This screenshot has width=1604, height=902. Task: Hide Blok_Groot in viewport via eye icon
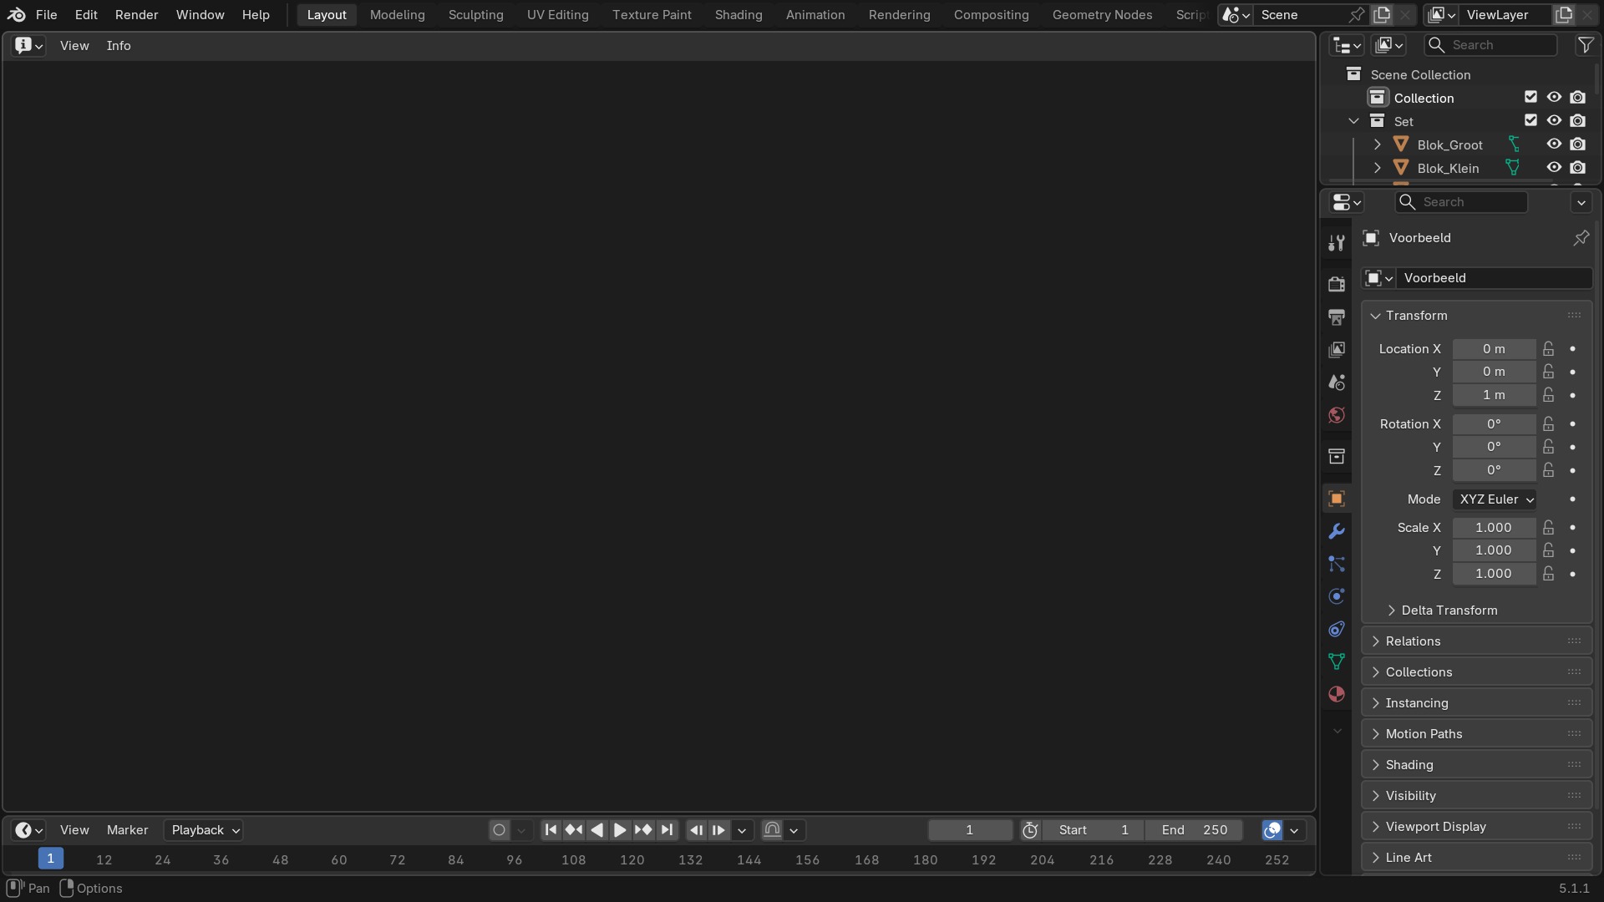pyautogui.click(x=1554, y=144)
